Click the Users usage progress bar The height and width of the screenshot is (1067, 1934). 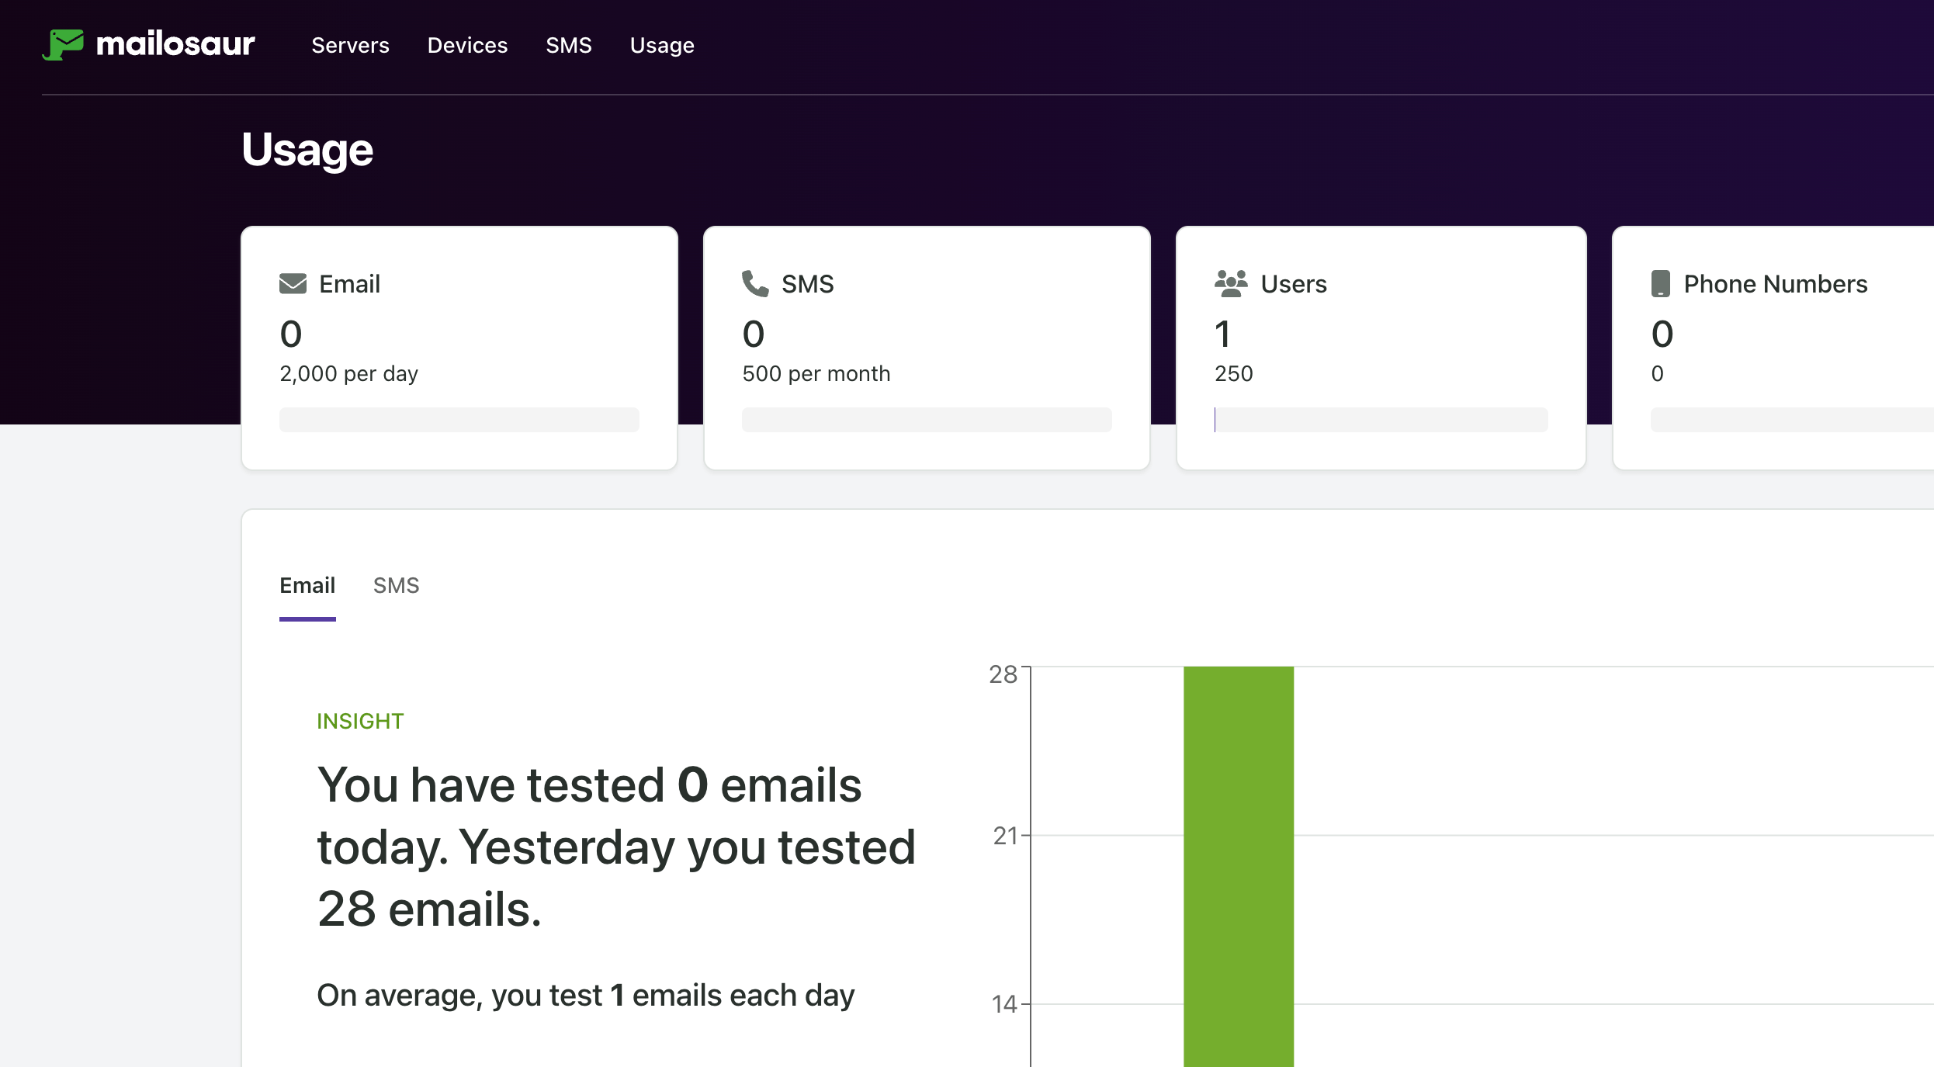pyautogui.click(x=1381, y=420)
